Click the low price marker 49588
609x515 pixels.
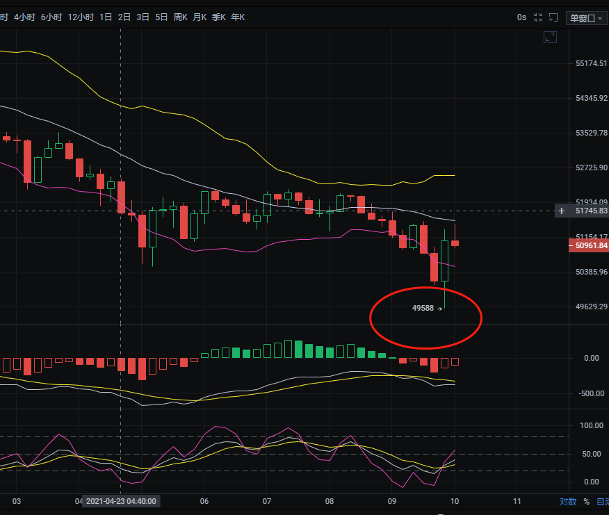(x=423, y=308)
